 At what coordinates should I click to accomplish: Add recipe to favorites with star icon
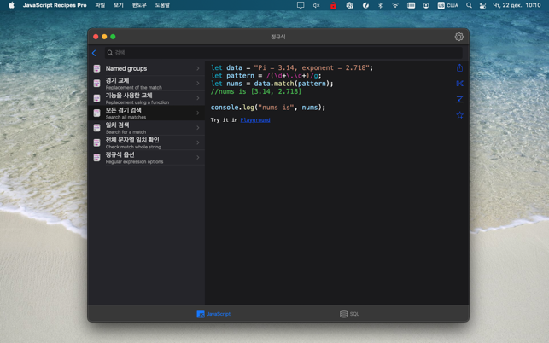(x=459, y=115)
